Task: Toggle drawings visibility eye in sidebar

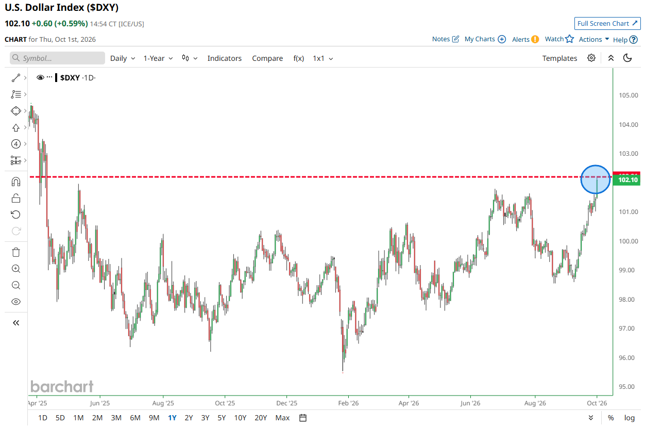Action: 15,302
